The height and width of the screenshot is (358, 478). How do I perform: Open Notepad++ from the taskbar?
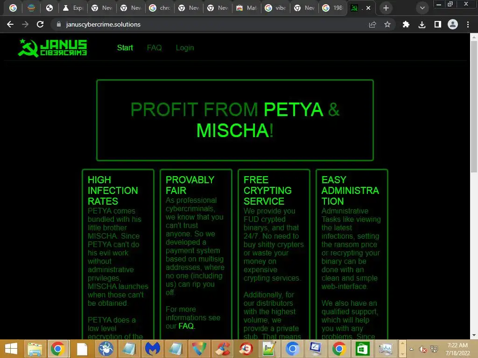(x=269, y=349)
